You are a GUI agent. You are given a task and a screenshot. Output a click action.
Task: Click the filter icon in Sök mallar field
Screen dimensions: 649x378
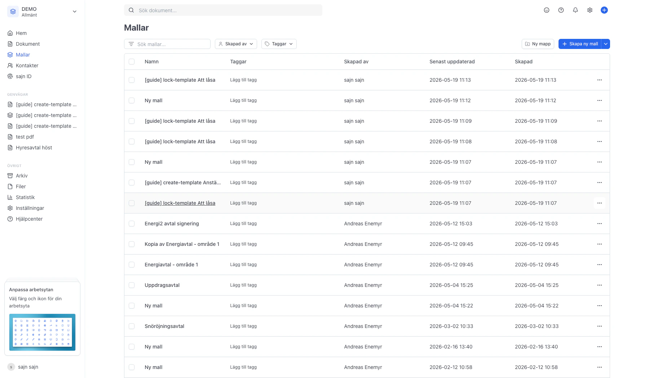131,44
